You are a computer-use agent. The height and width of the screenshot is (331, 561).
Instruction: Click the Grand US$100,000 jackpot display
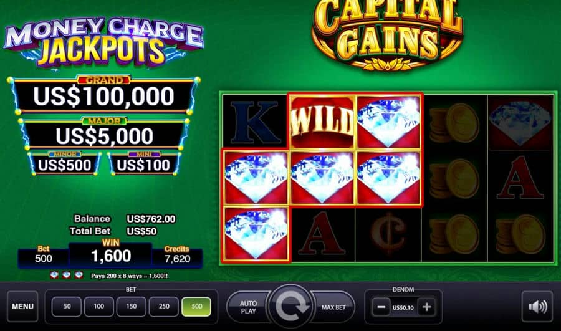[103, 95]
